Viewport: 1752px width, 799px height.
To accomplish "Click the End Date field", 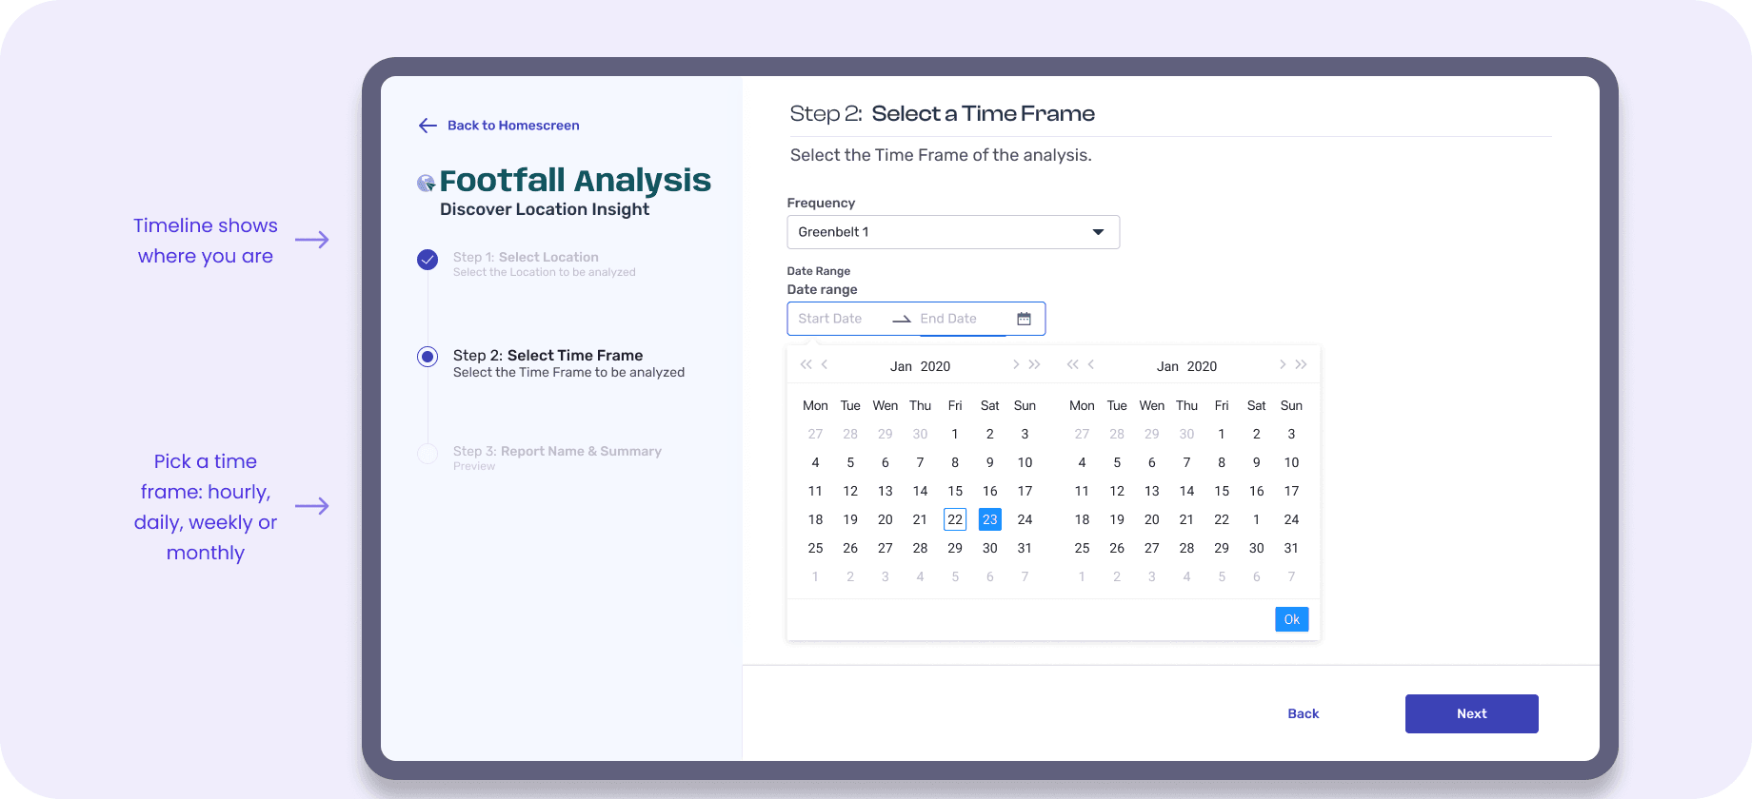I will pyautogui.click(x=948, y=319).
